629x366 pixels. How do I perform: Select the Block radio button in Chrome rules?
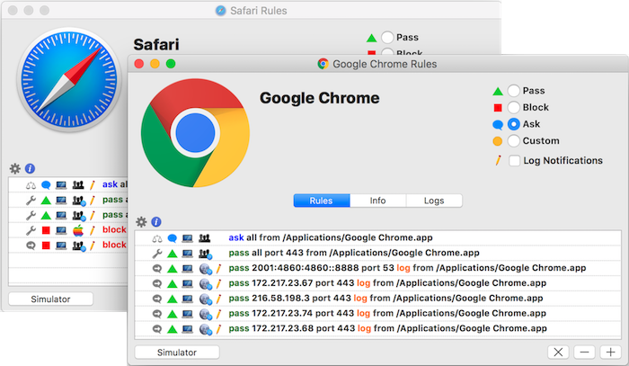point(513,108)
